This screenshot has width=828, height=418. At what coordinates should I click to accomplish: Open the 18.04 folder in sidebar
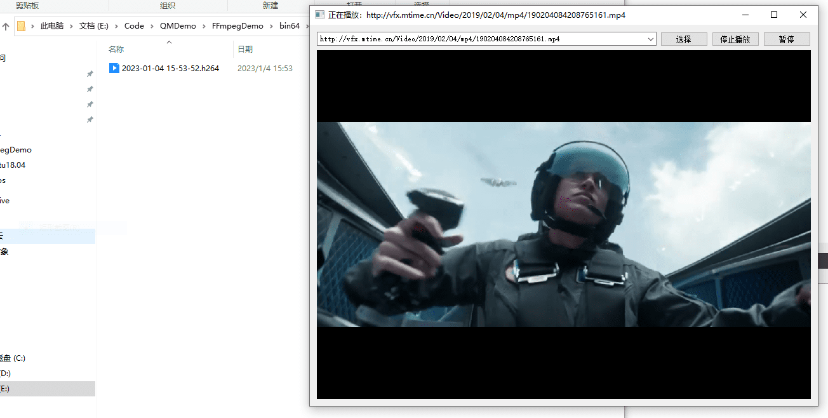pyautogui.click(x=13, y=165)
